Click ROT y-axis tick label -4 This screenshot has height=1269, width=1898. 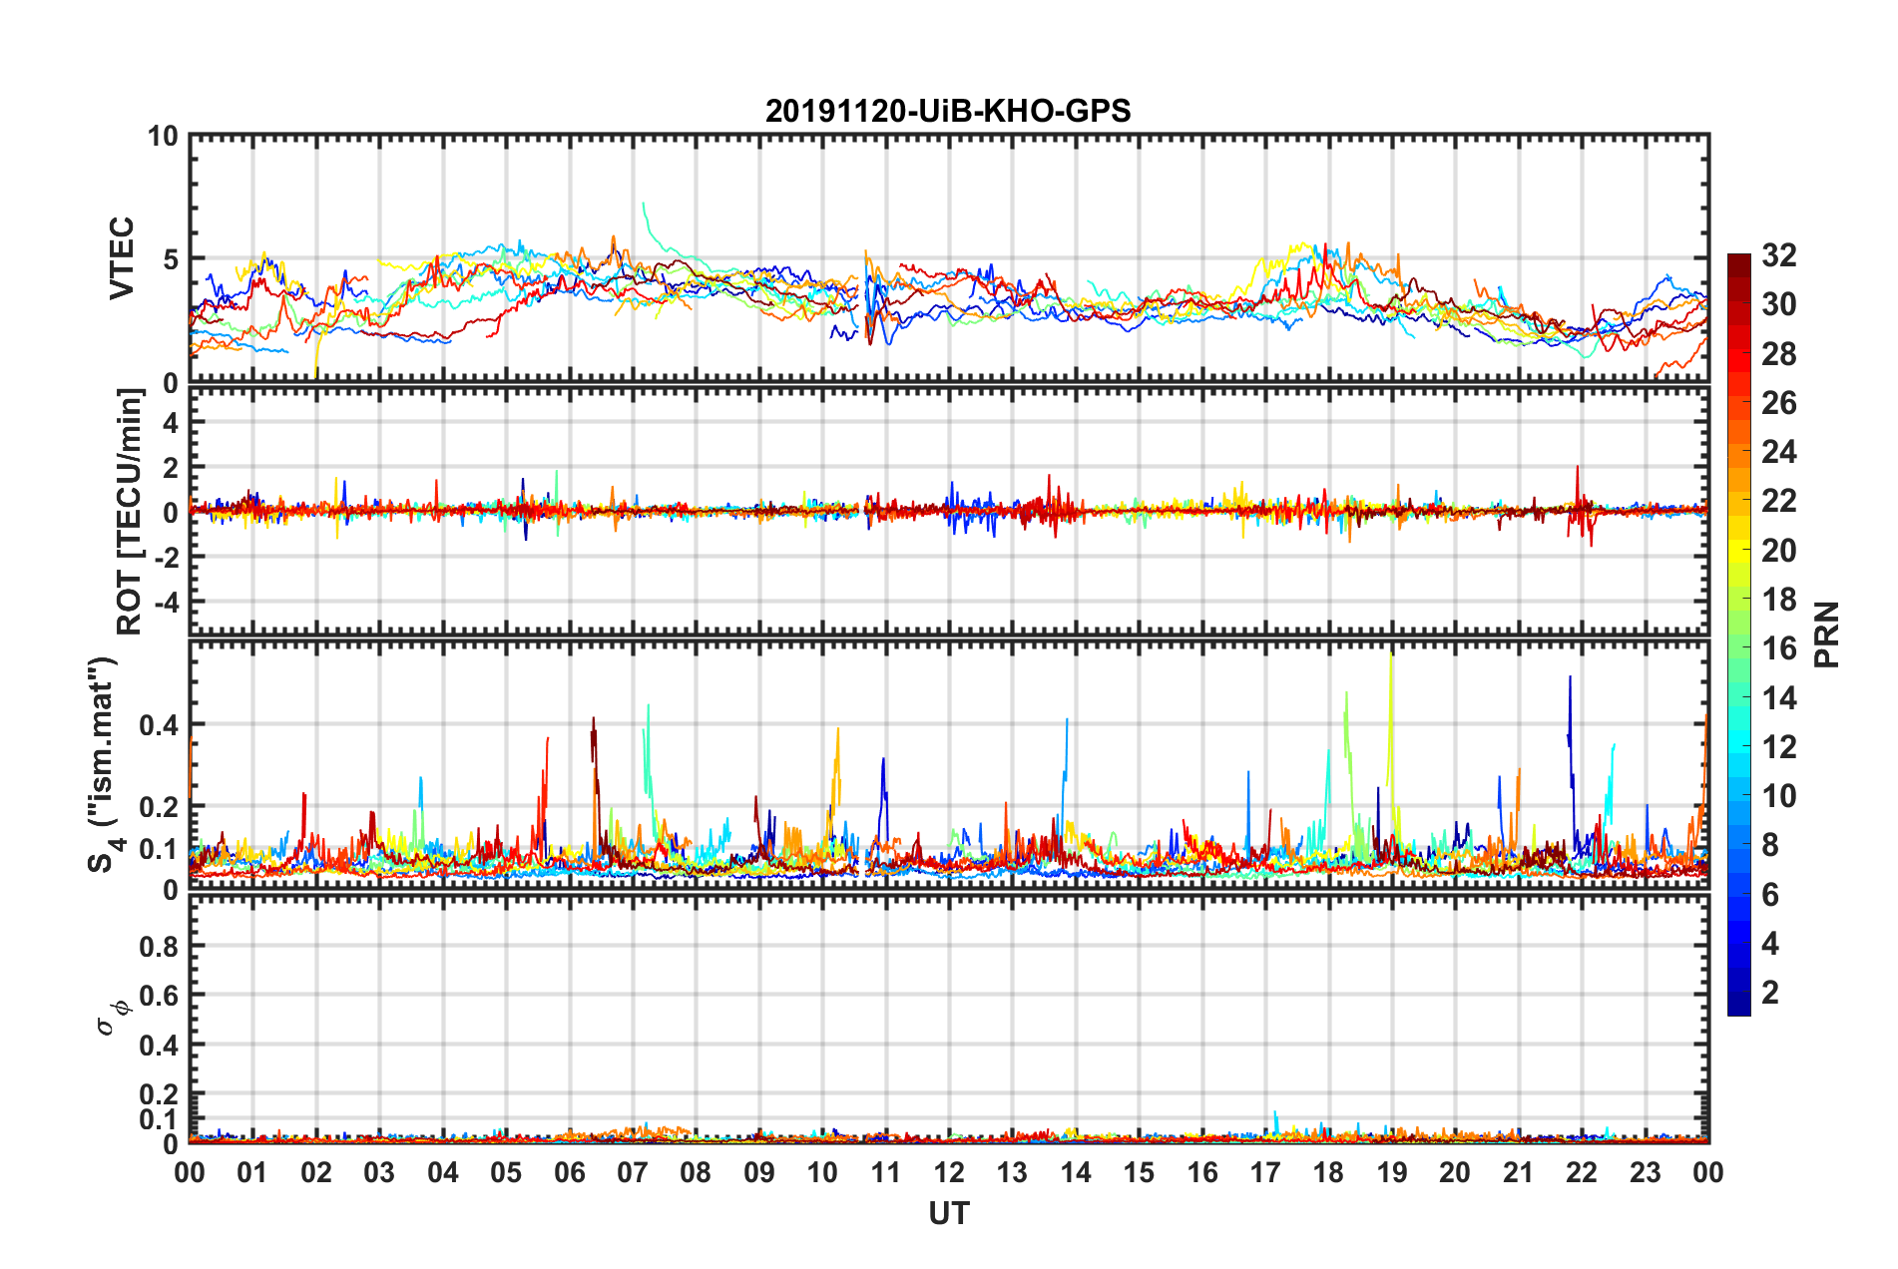tap(166, 603)
